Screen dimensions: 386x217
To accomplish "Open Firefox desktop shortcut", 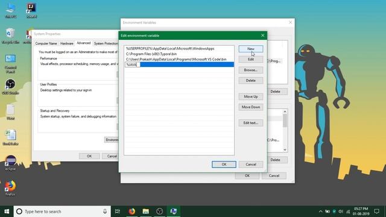I will coord(10,188).
